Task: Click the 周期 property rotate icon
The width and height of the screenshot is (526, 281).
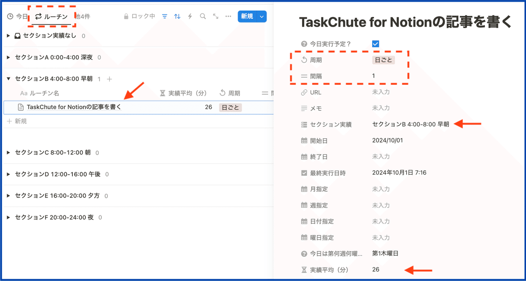Action: tap(304, 60)
